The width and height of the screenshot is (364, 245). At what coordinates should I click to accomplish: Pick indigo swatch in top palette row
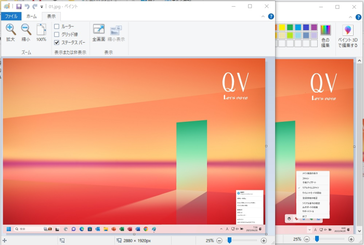(306, 28)
